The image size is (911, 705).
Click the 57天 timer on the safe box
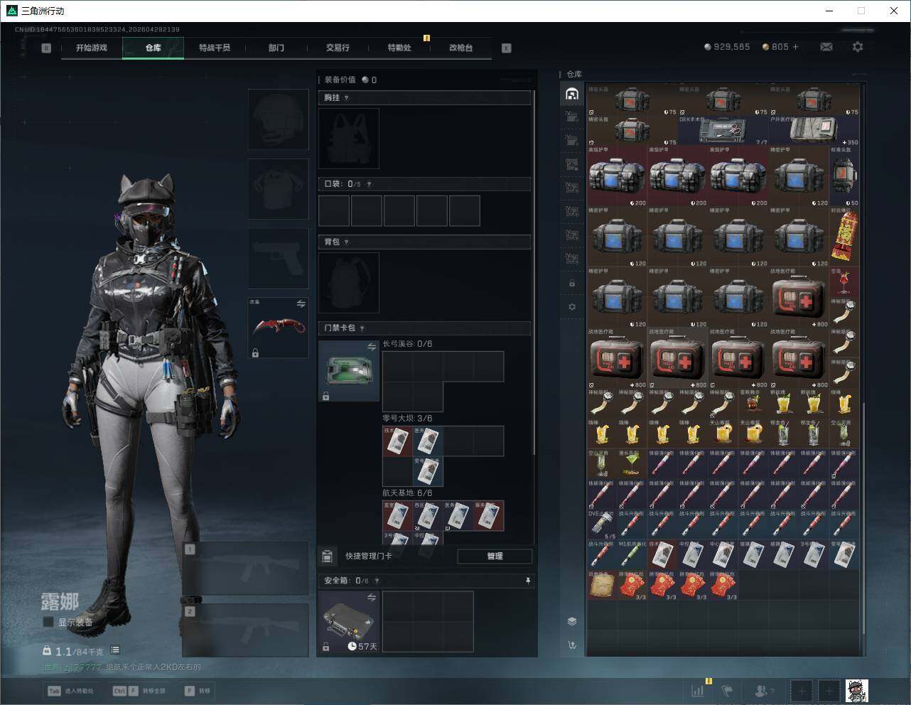coord(362,647)
